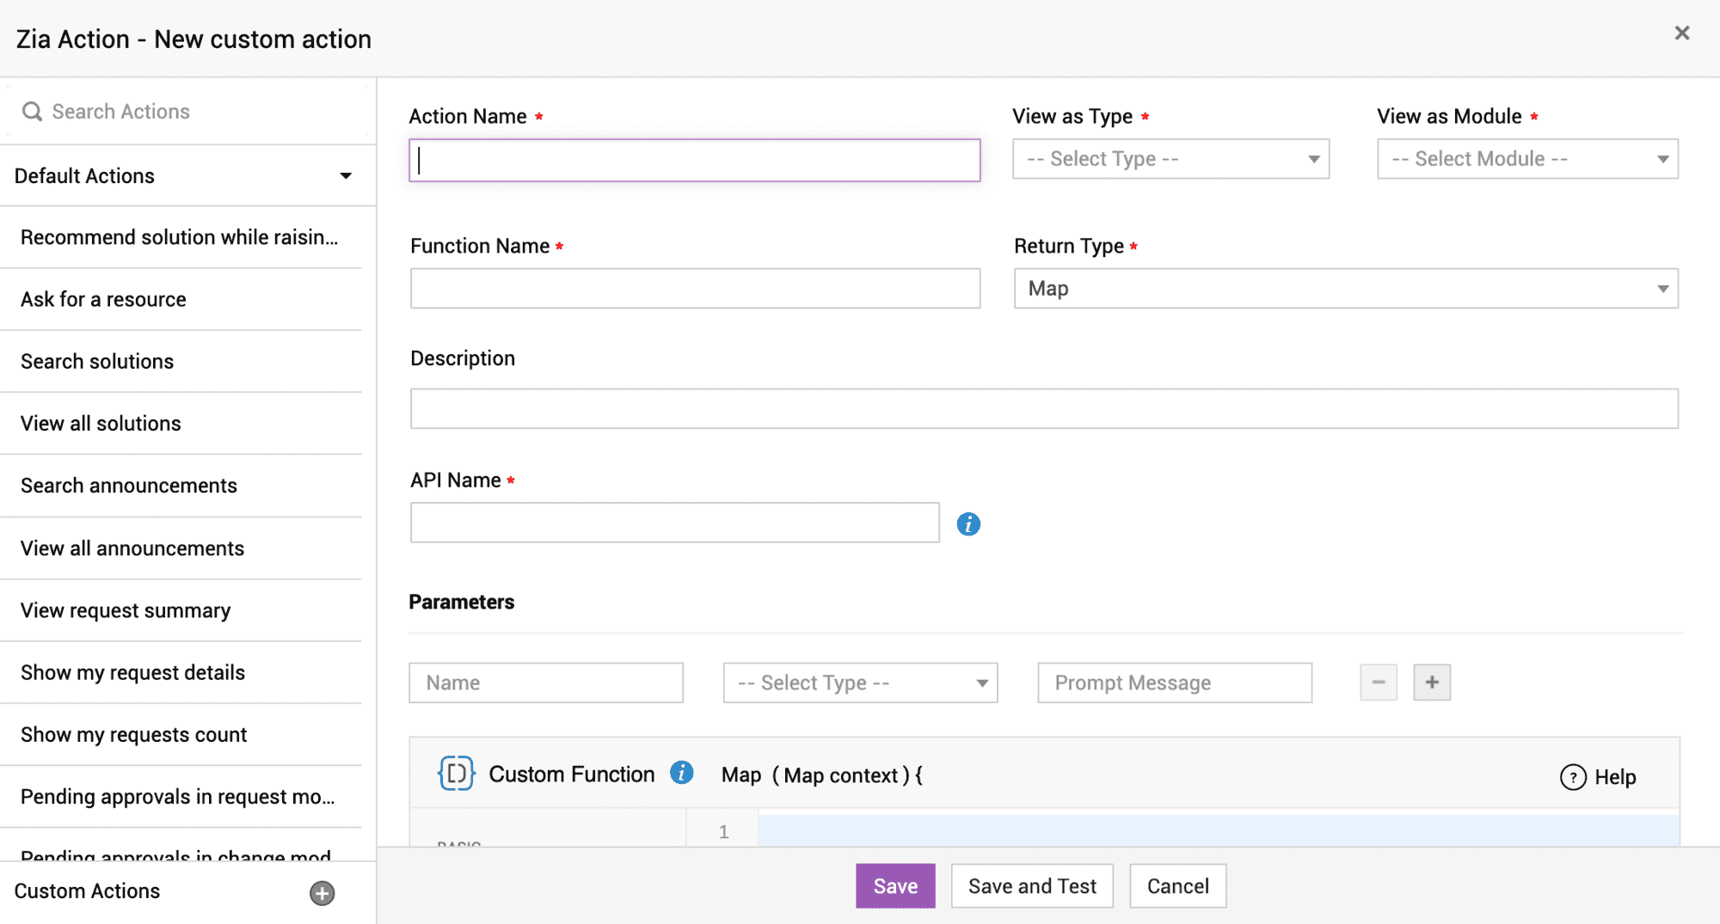Click the purple Save button
Viewport: 1720px width, 924px height.
pyautogui.click(x=895, y=886)
